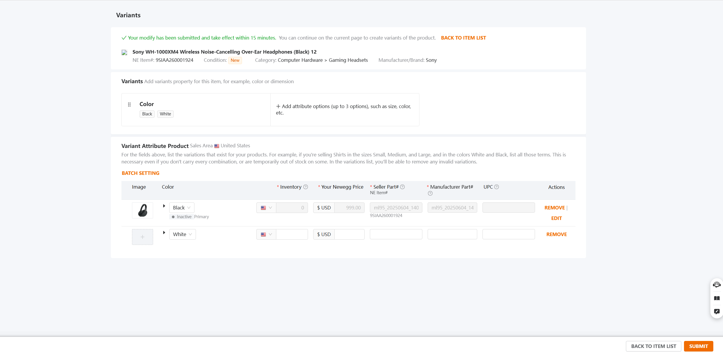This screenshot has width=723, height=355.
Task: Click the feedback edit icon
Action: (717, 311)
